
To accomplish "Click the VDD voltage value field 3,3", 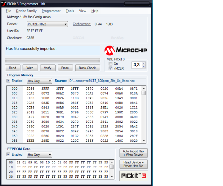I will tap(137, 65).
